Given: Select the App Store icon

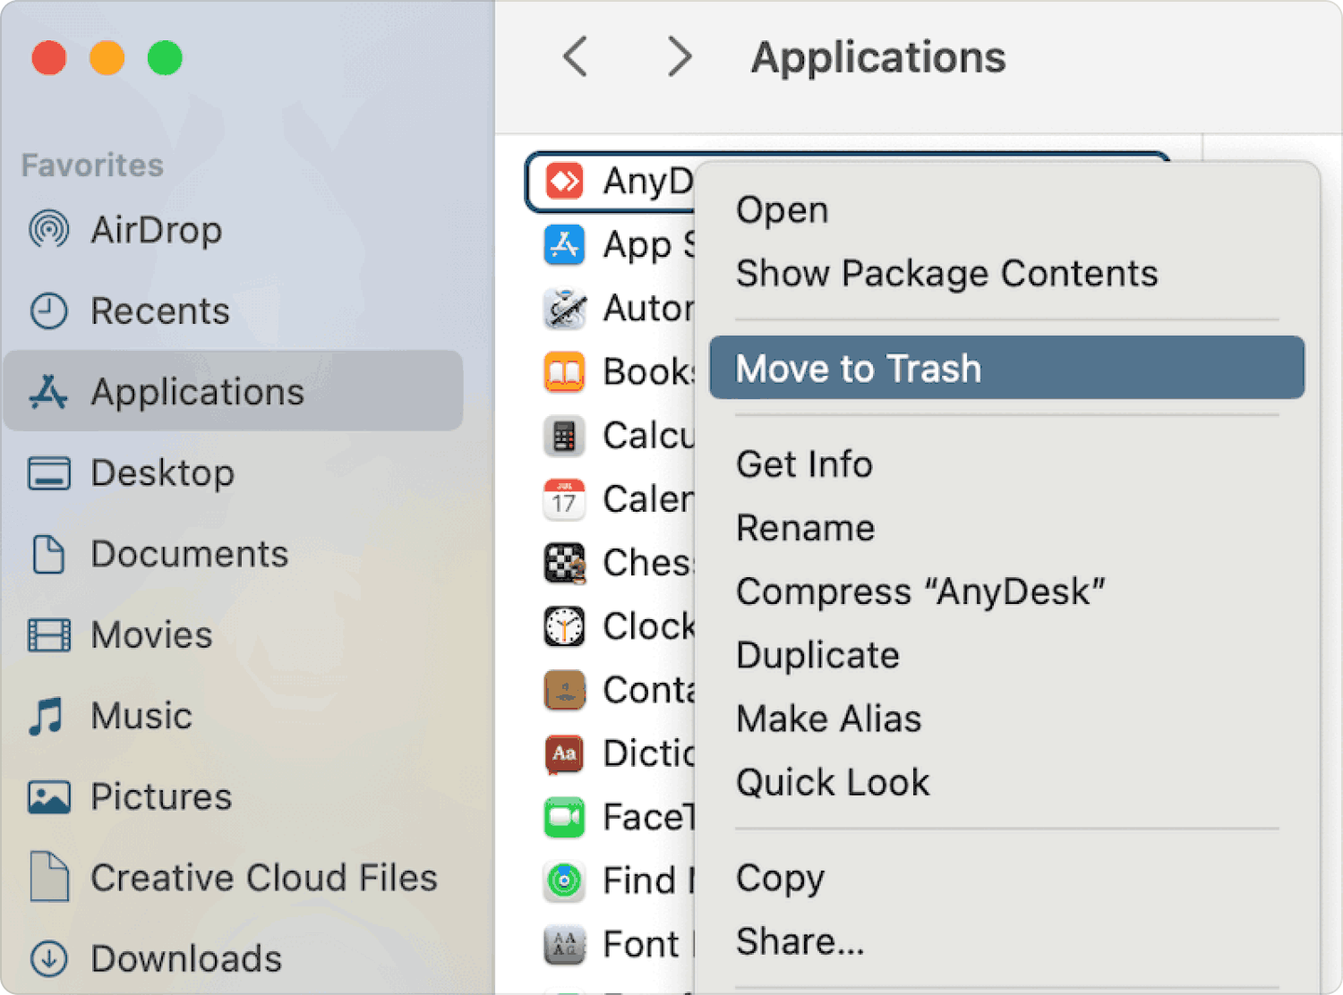Looking at the screenshot, I should 564,245.
